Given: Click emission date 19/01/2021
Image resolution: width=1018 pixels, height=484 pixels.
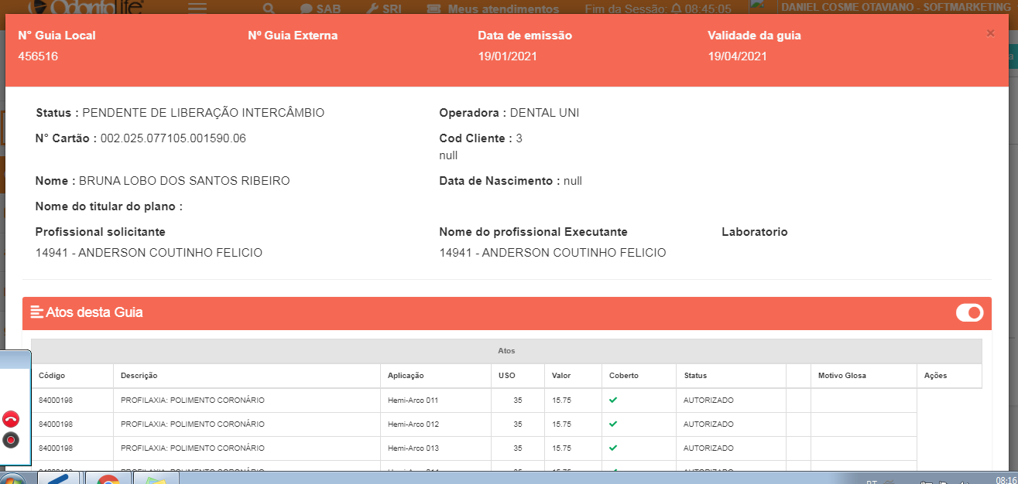Looking at the screenshot, I should tap(507, 56).
